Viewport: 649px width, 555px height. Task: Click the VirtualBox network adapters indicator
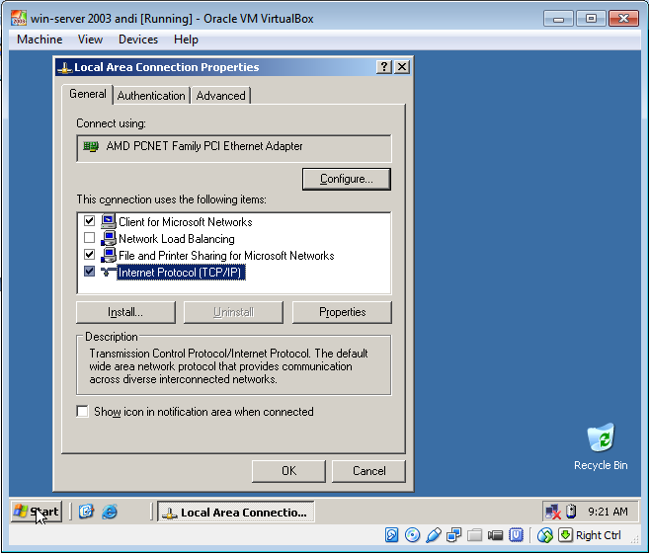click(454, 534)
